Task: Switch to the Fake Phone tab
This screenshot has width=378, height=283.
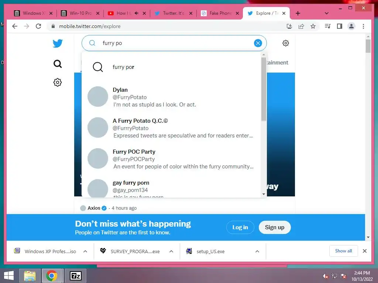Action: click(x=220, y=13)
